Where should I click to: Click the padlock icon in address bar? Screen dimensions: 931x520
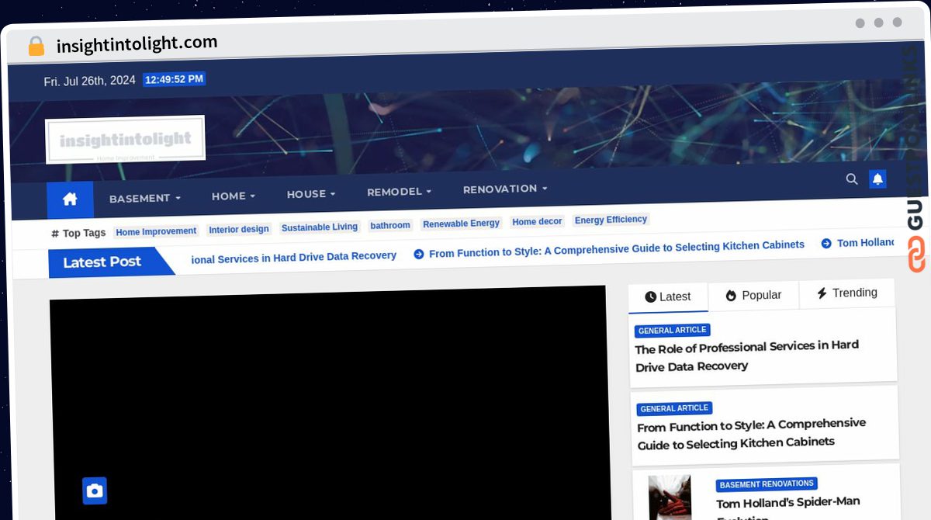coord(36,47)
